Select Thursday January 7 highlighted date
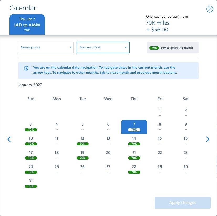The height and width of the screenshot is (216, 217). (x=134, y=127)
